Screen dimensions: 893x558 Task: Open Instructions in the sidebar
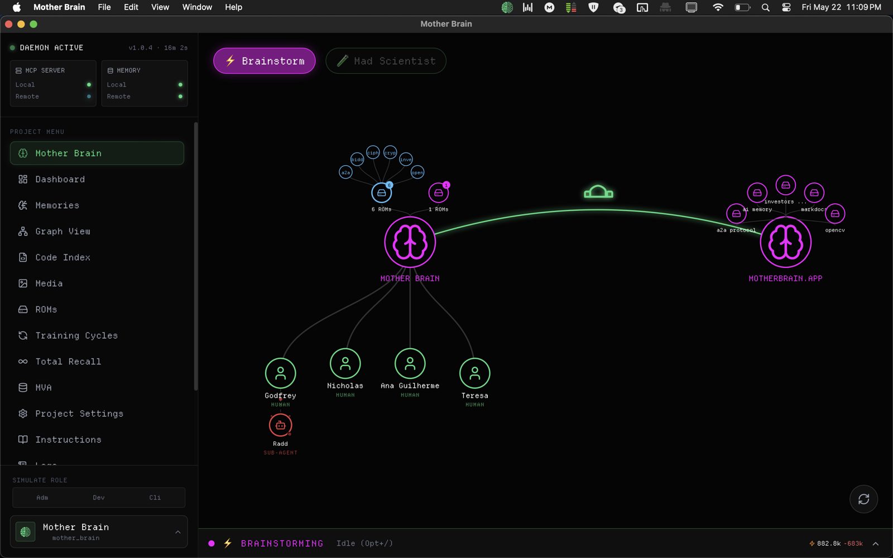pyautogui.click(x=97, y=440)
